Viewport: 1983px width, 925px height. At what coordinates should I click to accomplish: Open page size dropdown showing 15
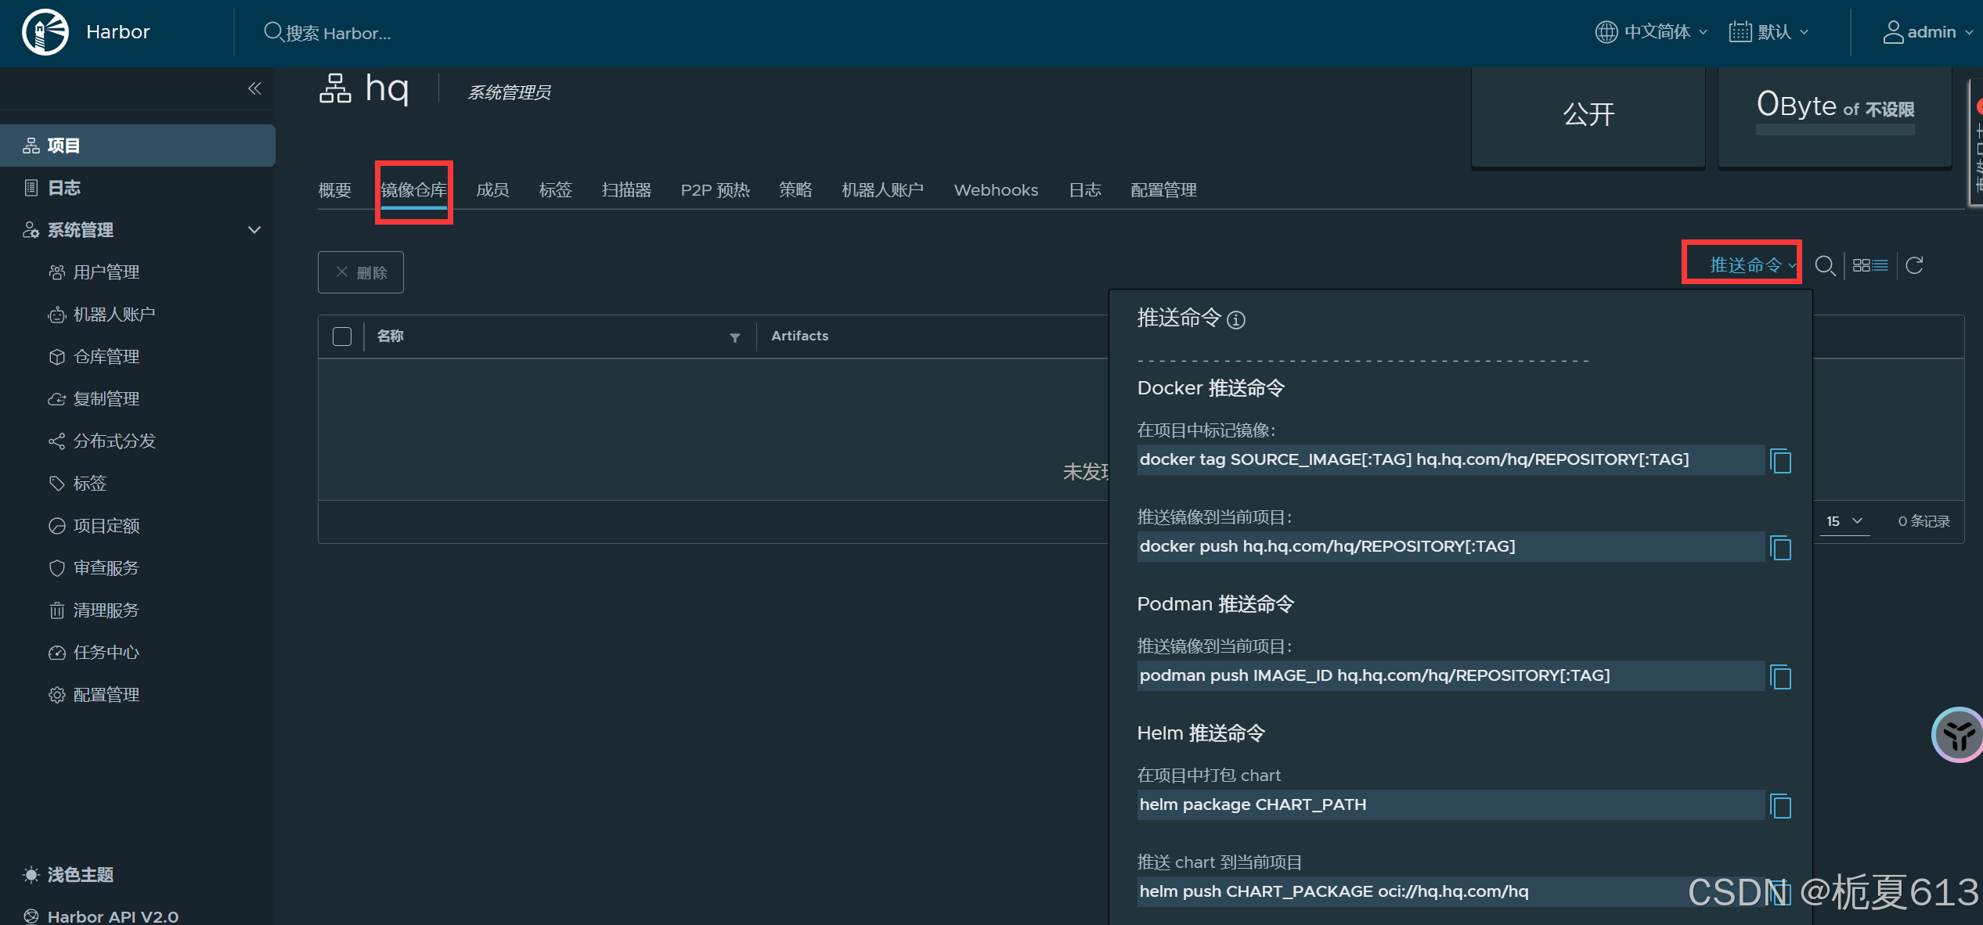pos(1844,521)
